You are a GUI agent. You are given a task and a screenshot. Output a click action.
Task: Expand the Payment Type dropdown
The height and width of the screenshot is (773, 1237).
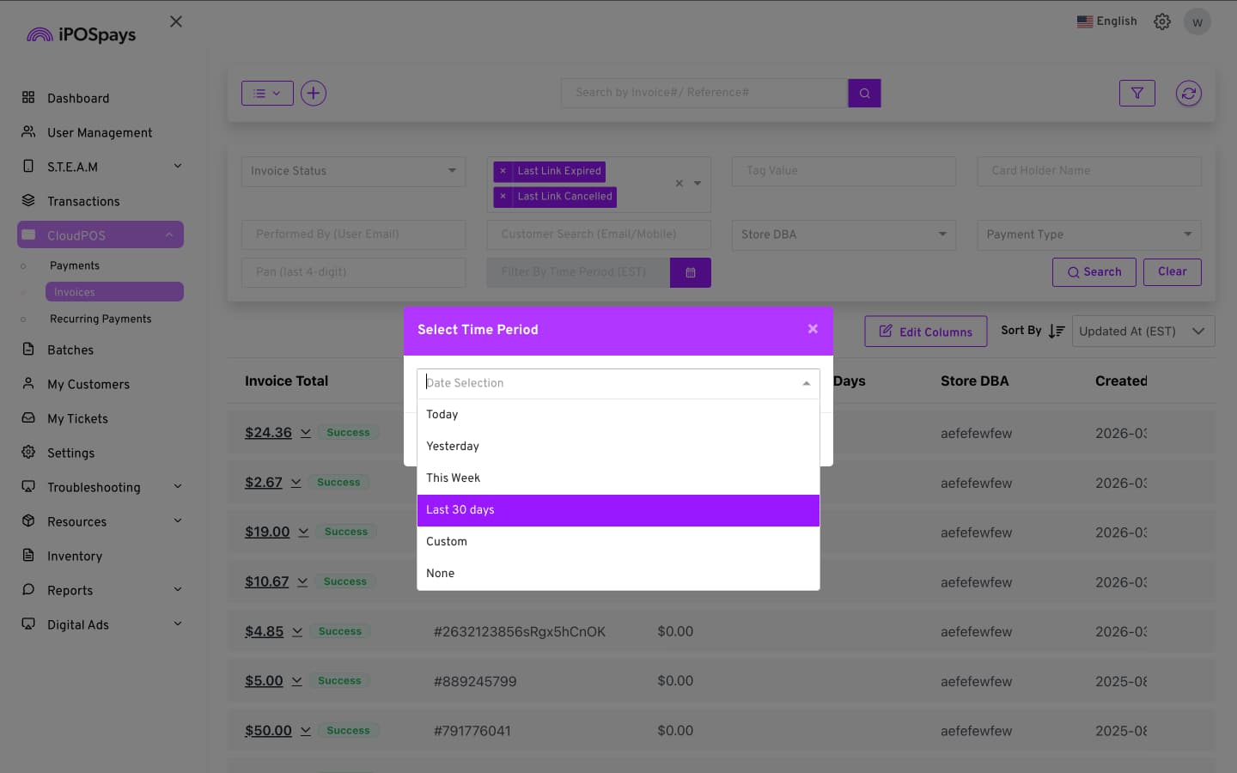(1088, 234)
